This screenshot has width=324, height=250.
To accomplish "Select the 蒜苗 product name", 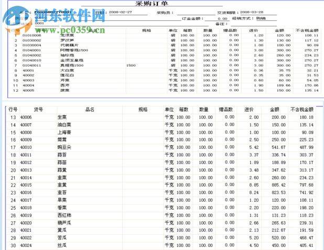I will coord(62,162).
